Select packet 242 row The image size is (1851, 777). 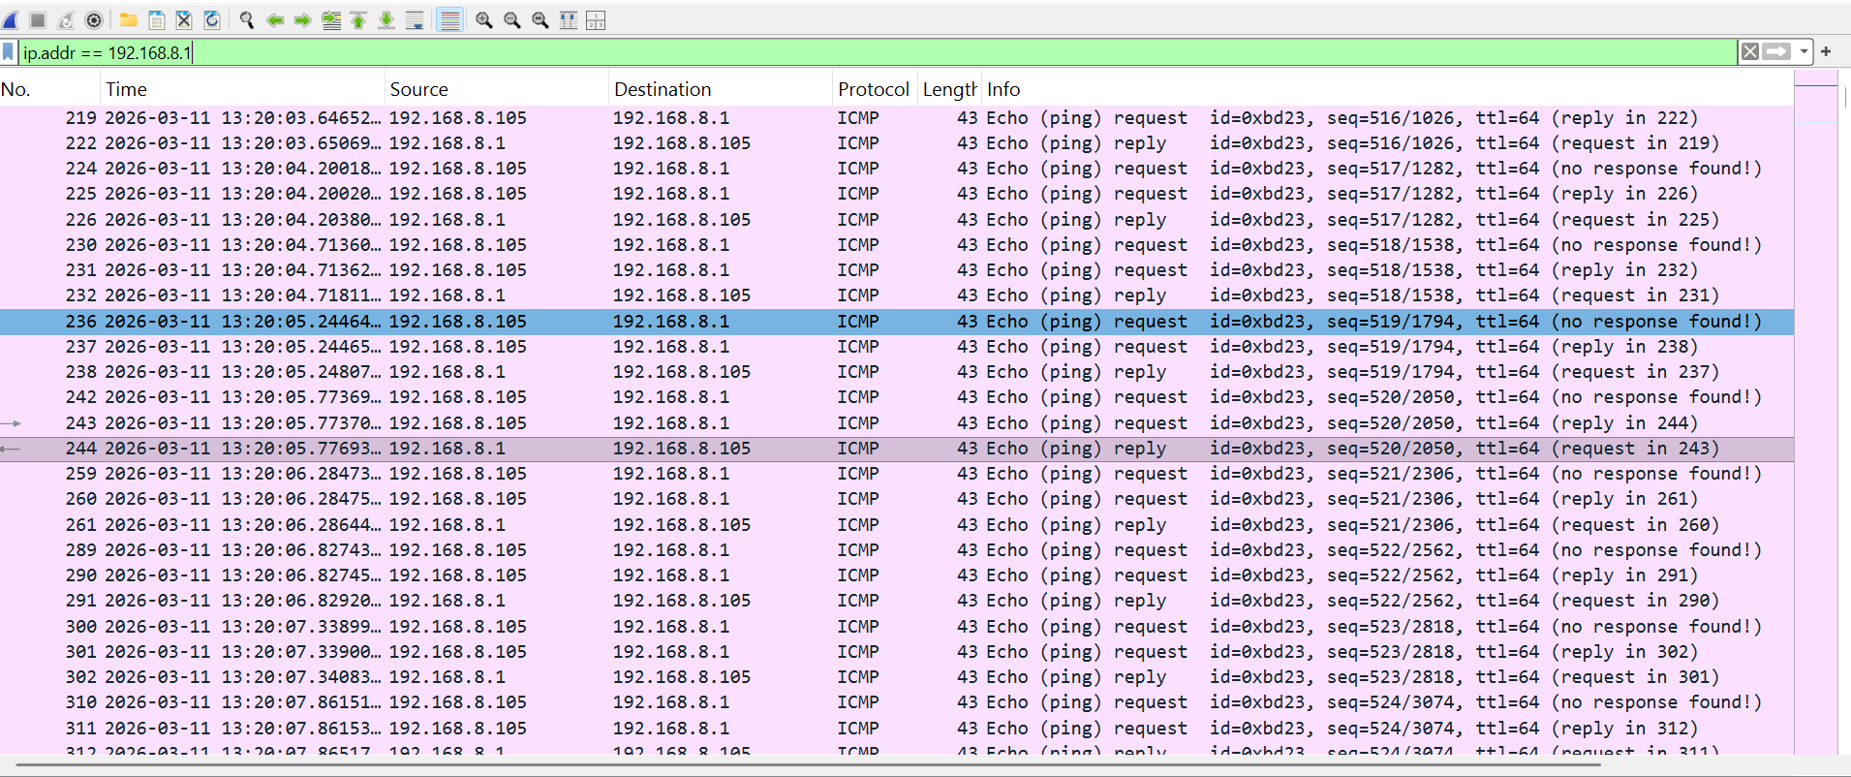click(x=897, y=397)
